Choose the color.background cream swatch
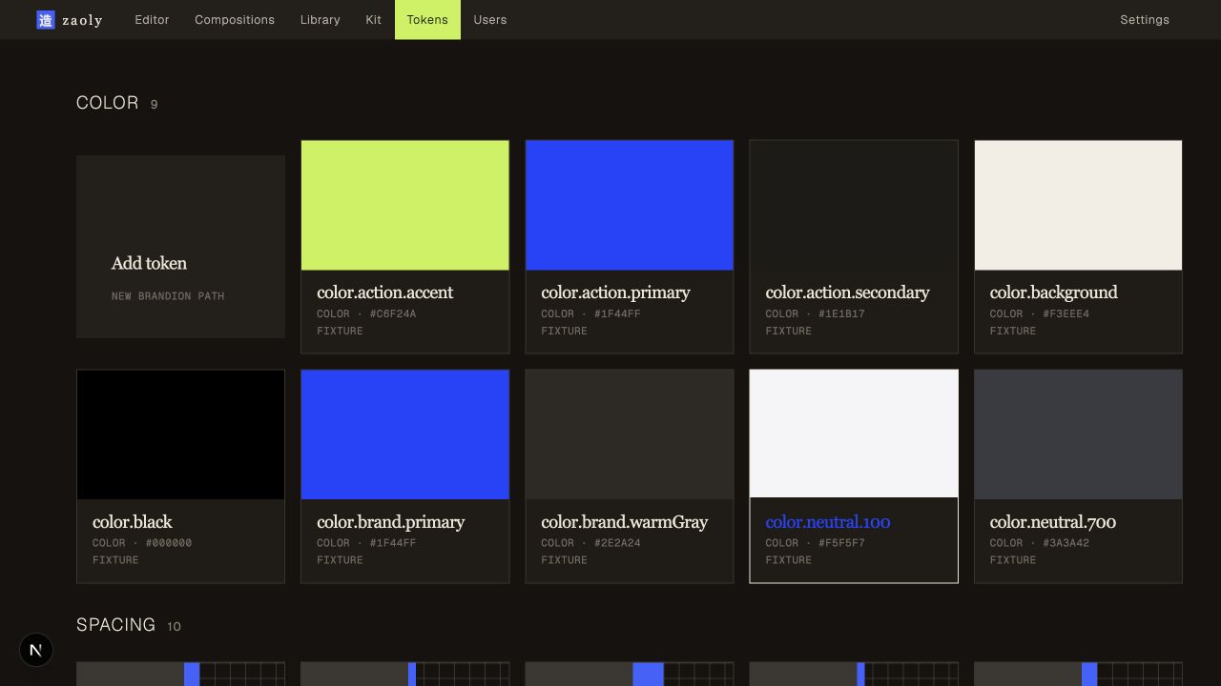1221x686 pixels. point(1078,206)
